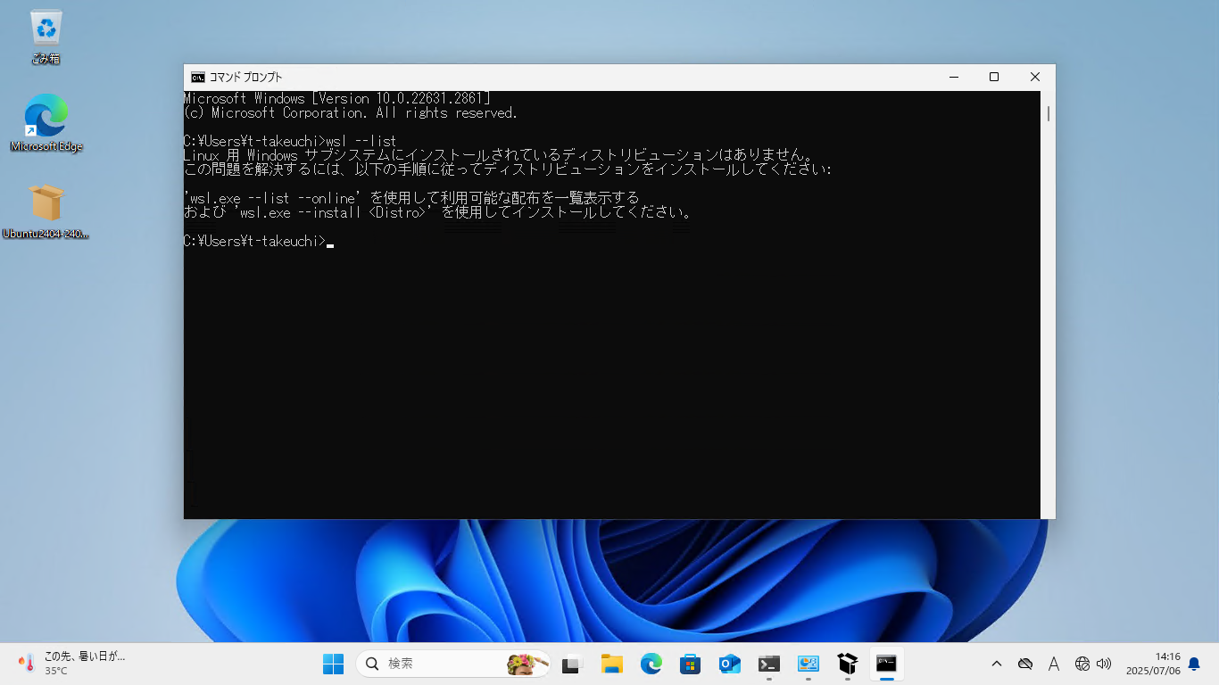Click the 'Linux 用 Windows サブシステムに' message line
1219x685 pixels.
click(x=498, y=155)
